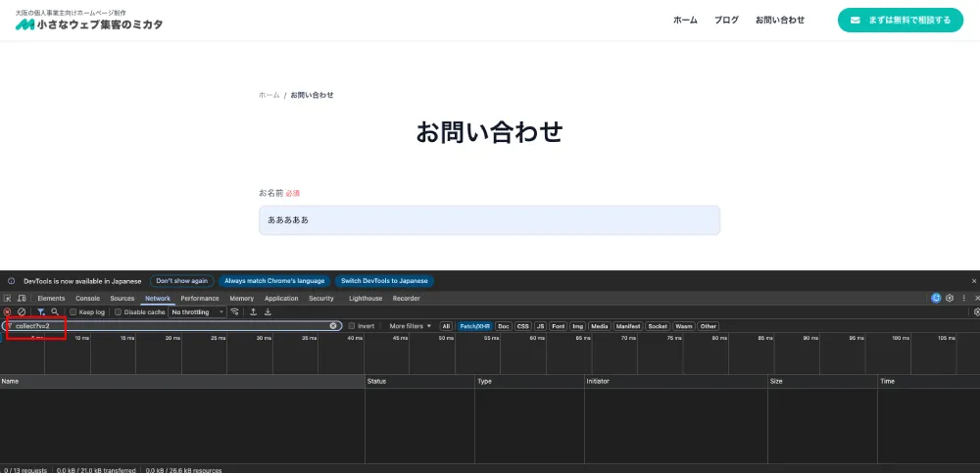
Task: Go to the Memory tab
Action: tap(241, 299)
